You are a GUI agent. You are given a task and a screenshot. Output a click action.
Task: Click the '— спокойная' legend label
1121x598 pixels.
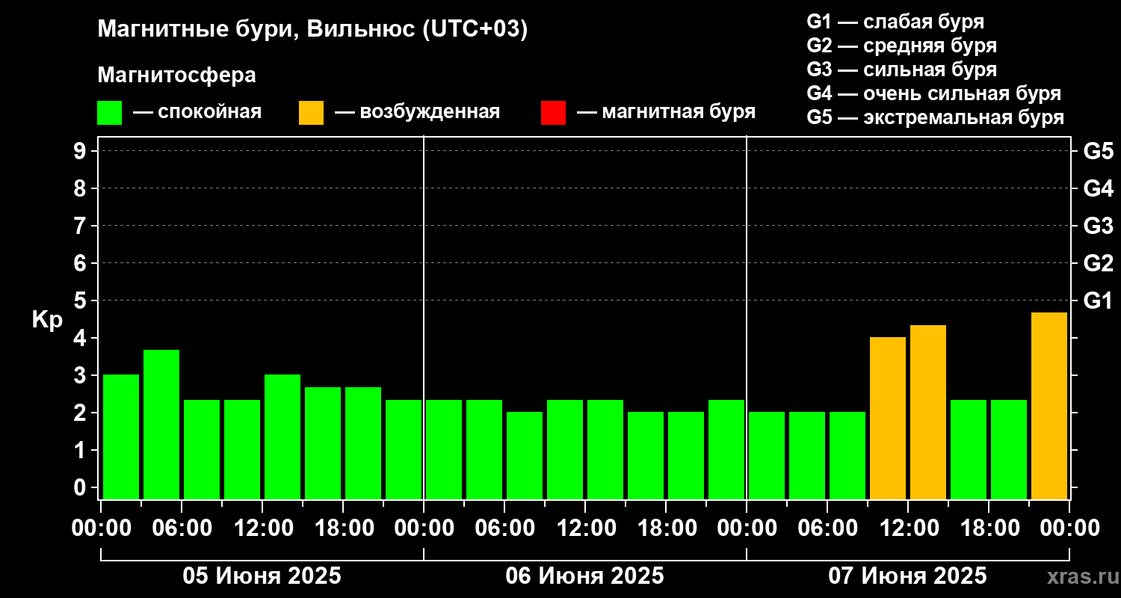click(x=197, y=112)
